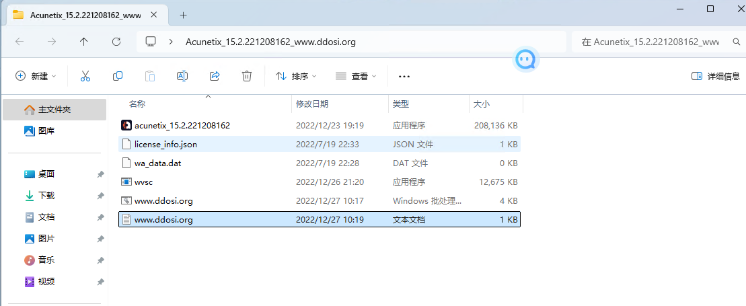Click the Share icon in toolbar
The image size is (746, 306).
coord(215,76)
